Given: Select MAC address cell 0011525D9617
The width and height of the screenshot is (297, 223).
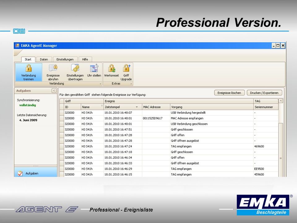Looking at the screenshot, I should coord(156,118).
